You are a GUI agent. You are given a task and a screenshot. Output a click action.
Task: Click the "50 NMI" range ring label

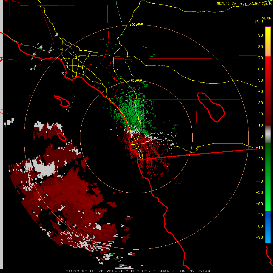click(136, 81)
